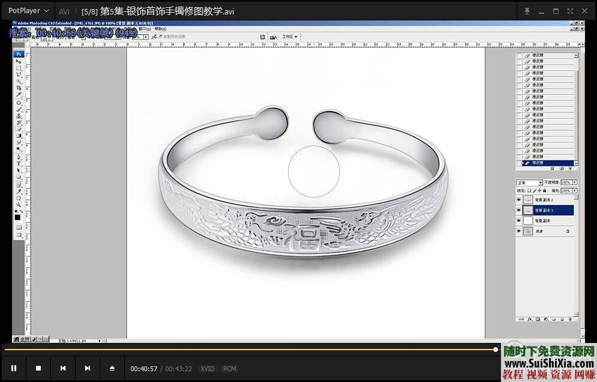The image size is (597, 382).
Task: Select the Eraser tool in toolbox
Action: point(19,129)
